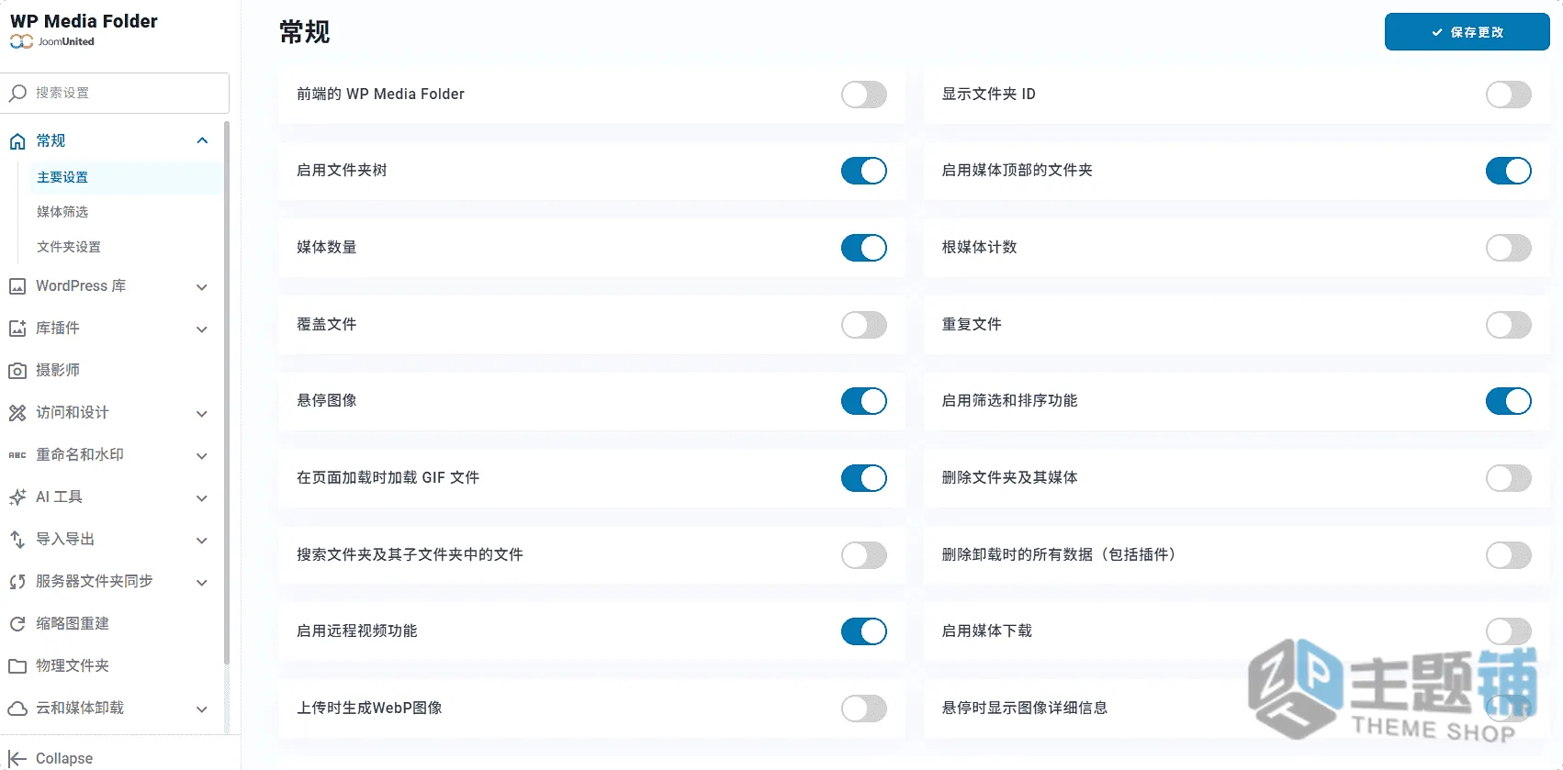1563x770 pixels.
Task: Click the WP Media Folder title
Action: (84, 21)
